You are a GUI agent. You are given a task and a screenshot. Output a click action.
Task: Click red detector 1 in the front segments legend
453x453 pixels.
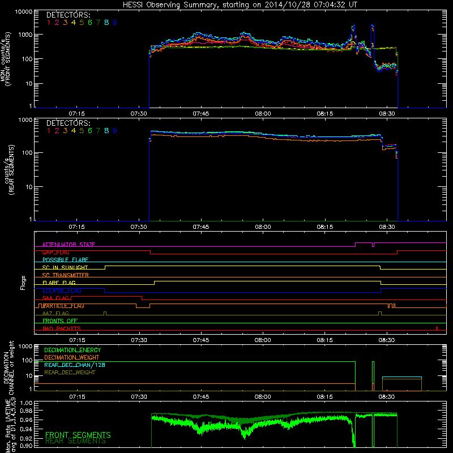coord(49,23)
